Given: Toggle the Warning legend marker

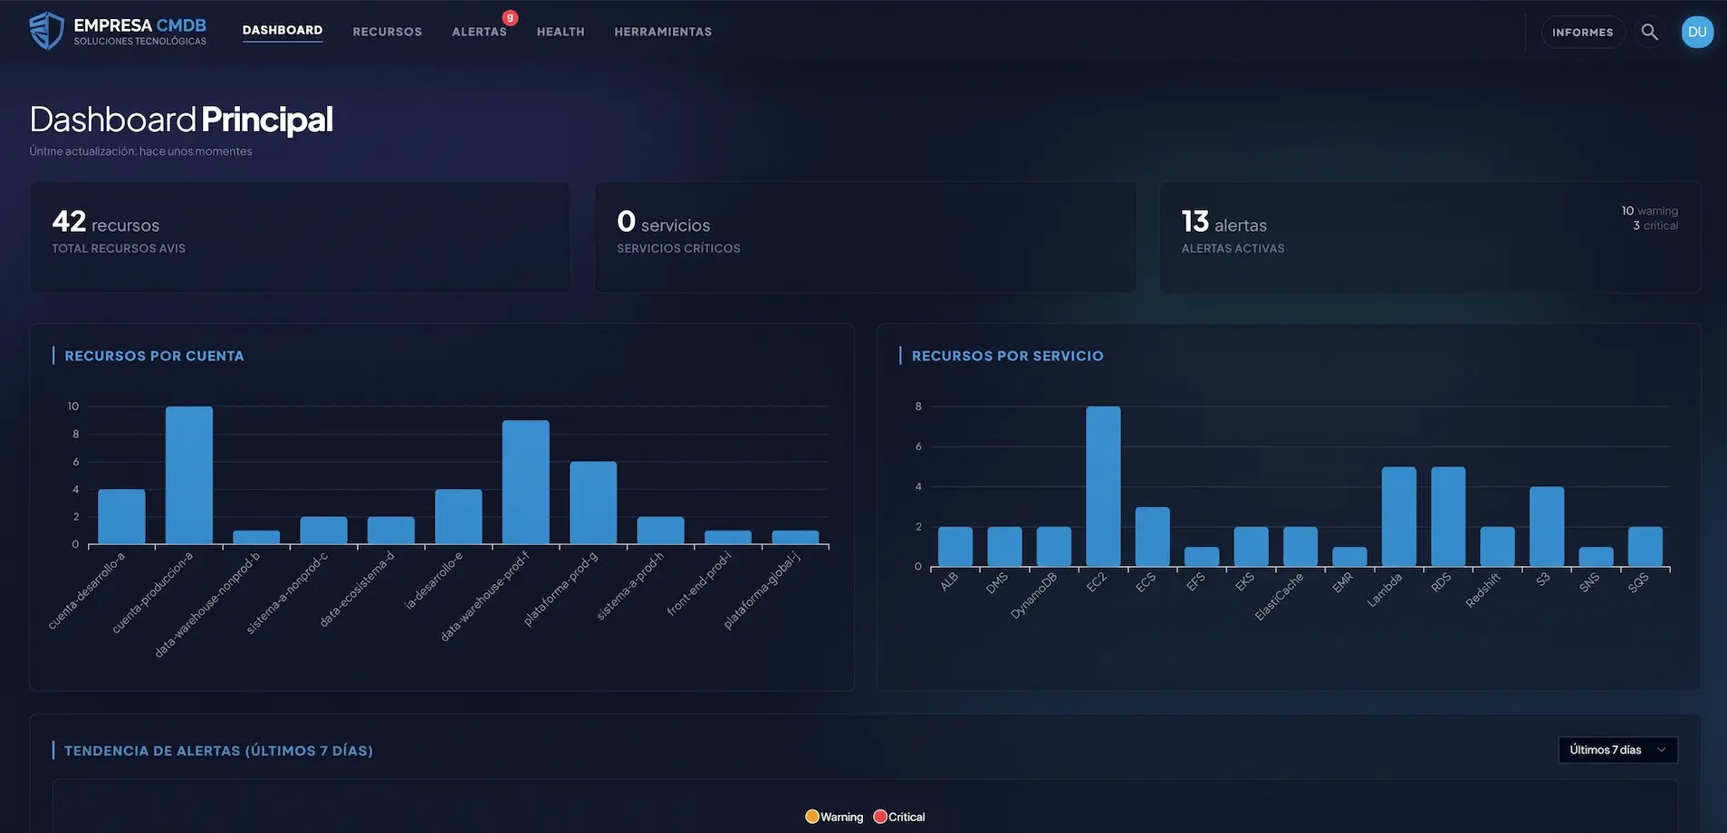Looking at the screenshot, I should [812, 817].
